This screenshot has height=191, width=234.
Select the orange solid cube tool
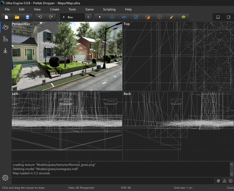(x=148, y=17)
